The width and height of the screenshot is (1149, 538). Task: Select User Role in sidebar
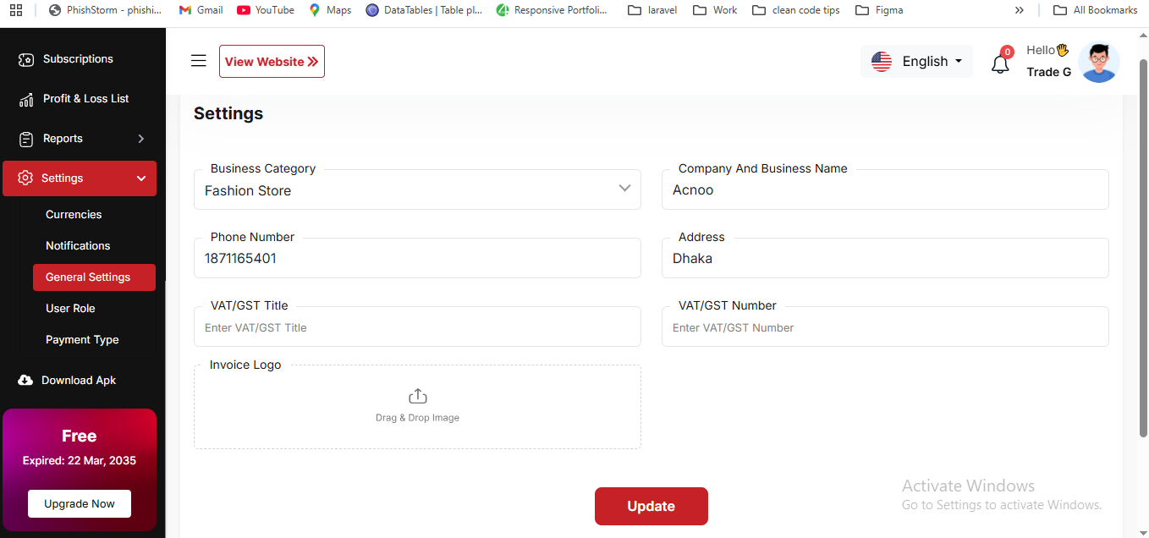(x=70, y=309)
